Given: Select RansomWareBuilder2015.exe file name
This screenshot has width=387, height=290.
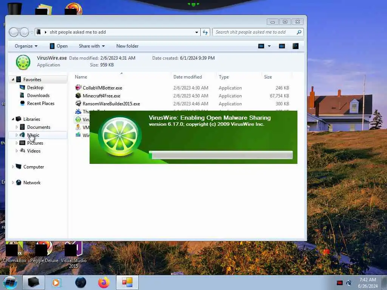Looking at the screenshot, I should pos(111,103).
